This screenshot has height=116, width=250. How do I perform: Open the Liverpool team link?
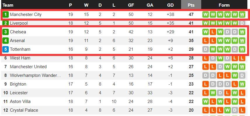click(19, 23)
